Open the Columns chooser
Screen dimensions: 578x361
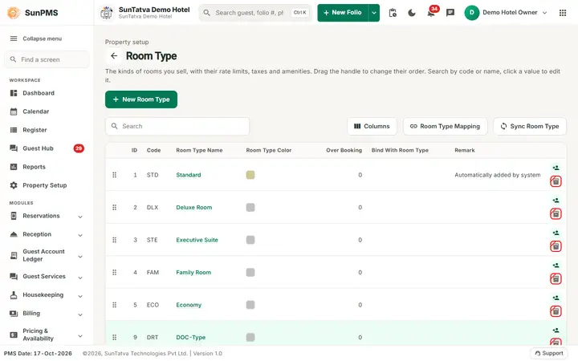372,127
